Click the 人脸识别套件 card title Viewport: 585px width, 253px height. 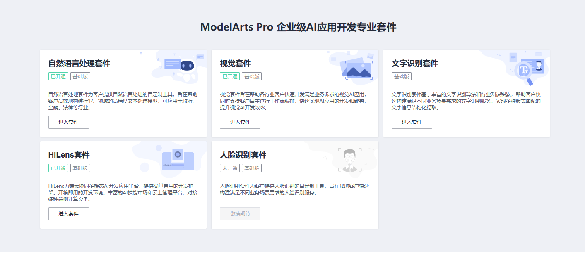click(x=243, y=155)
